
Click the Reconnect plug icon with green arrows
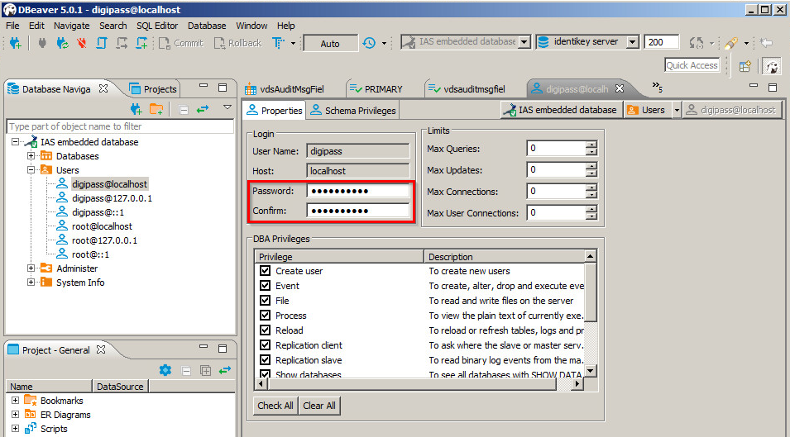coord(63,43)
